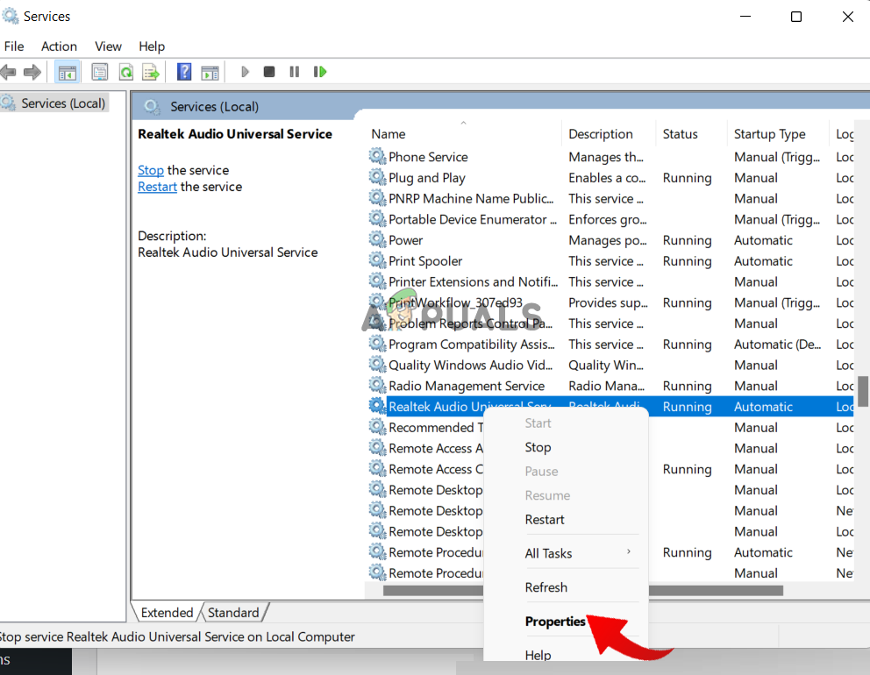The image size is (870, 675).
Task: Toggle Show/Hide Action Pane icon
Action: tap(210, 72)
